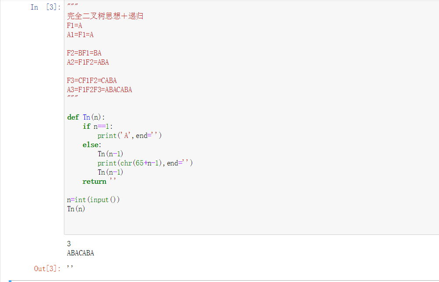The width and height of the screenshot is (439, 282).
Task: Click the closing triple-quote docstring marker
Action: (x=73, y=96)
